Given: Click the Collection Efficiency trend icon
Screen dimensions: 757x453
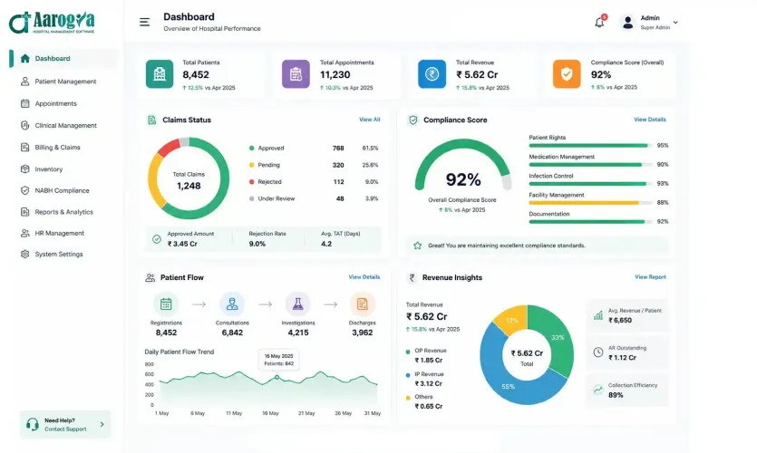Looking at the screenshot, I should (598, 390).
